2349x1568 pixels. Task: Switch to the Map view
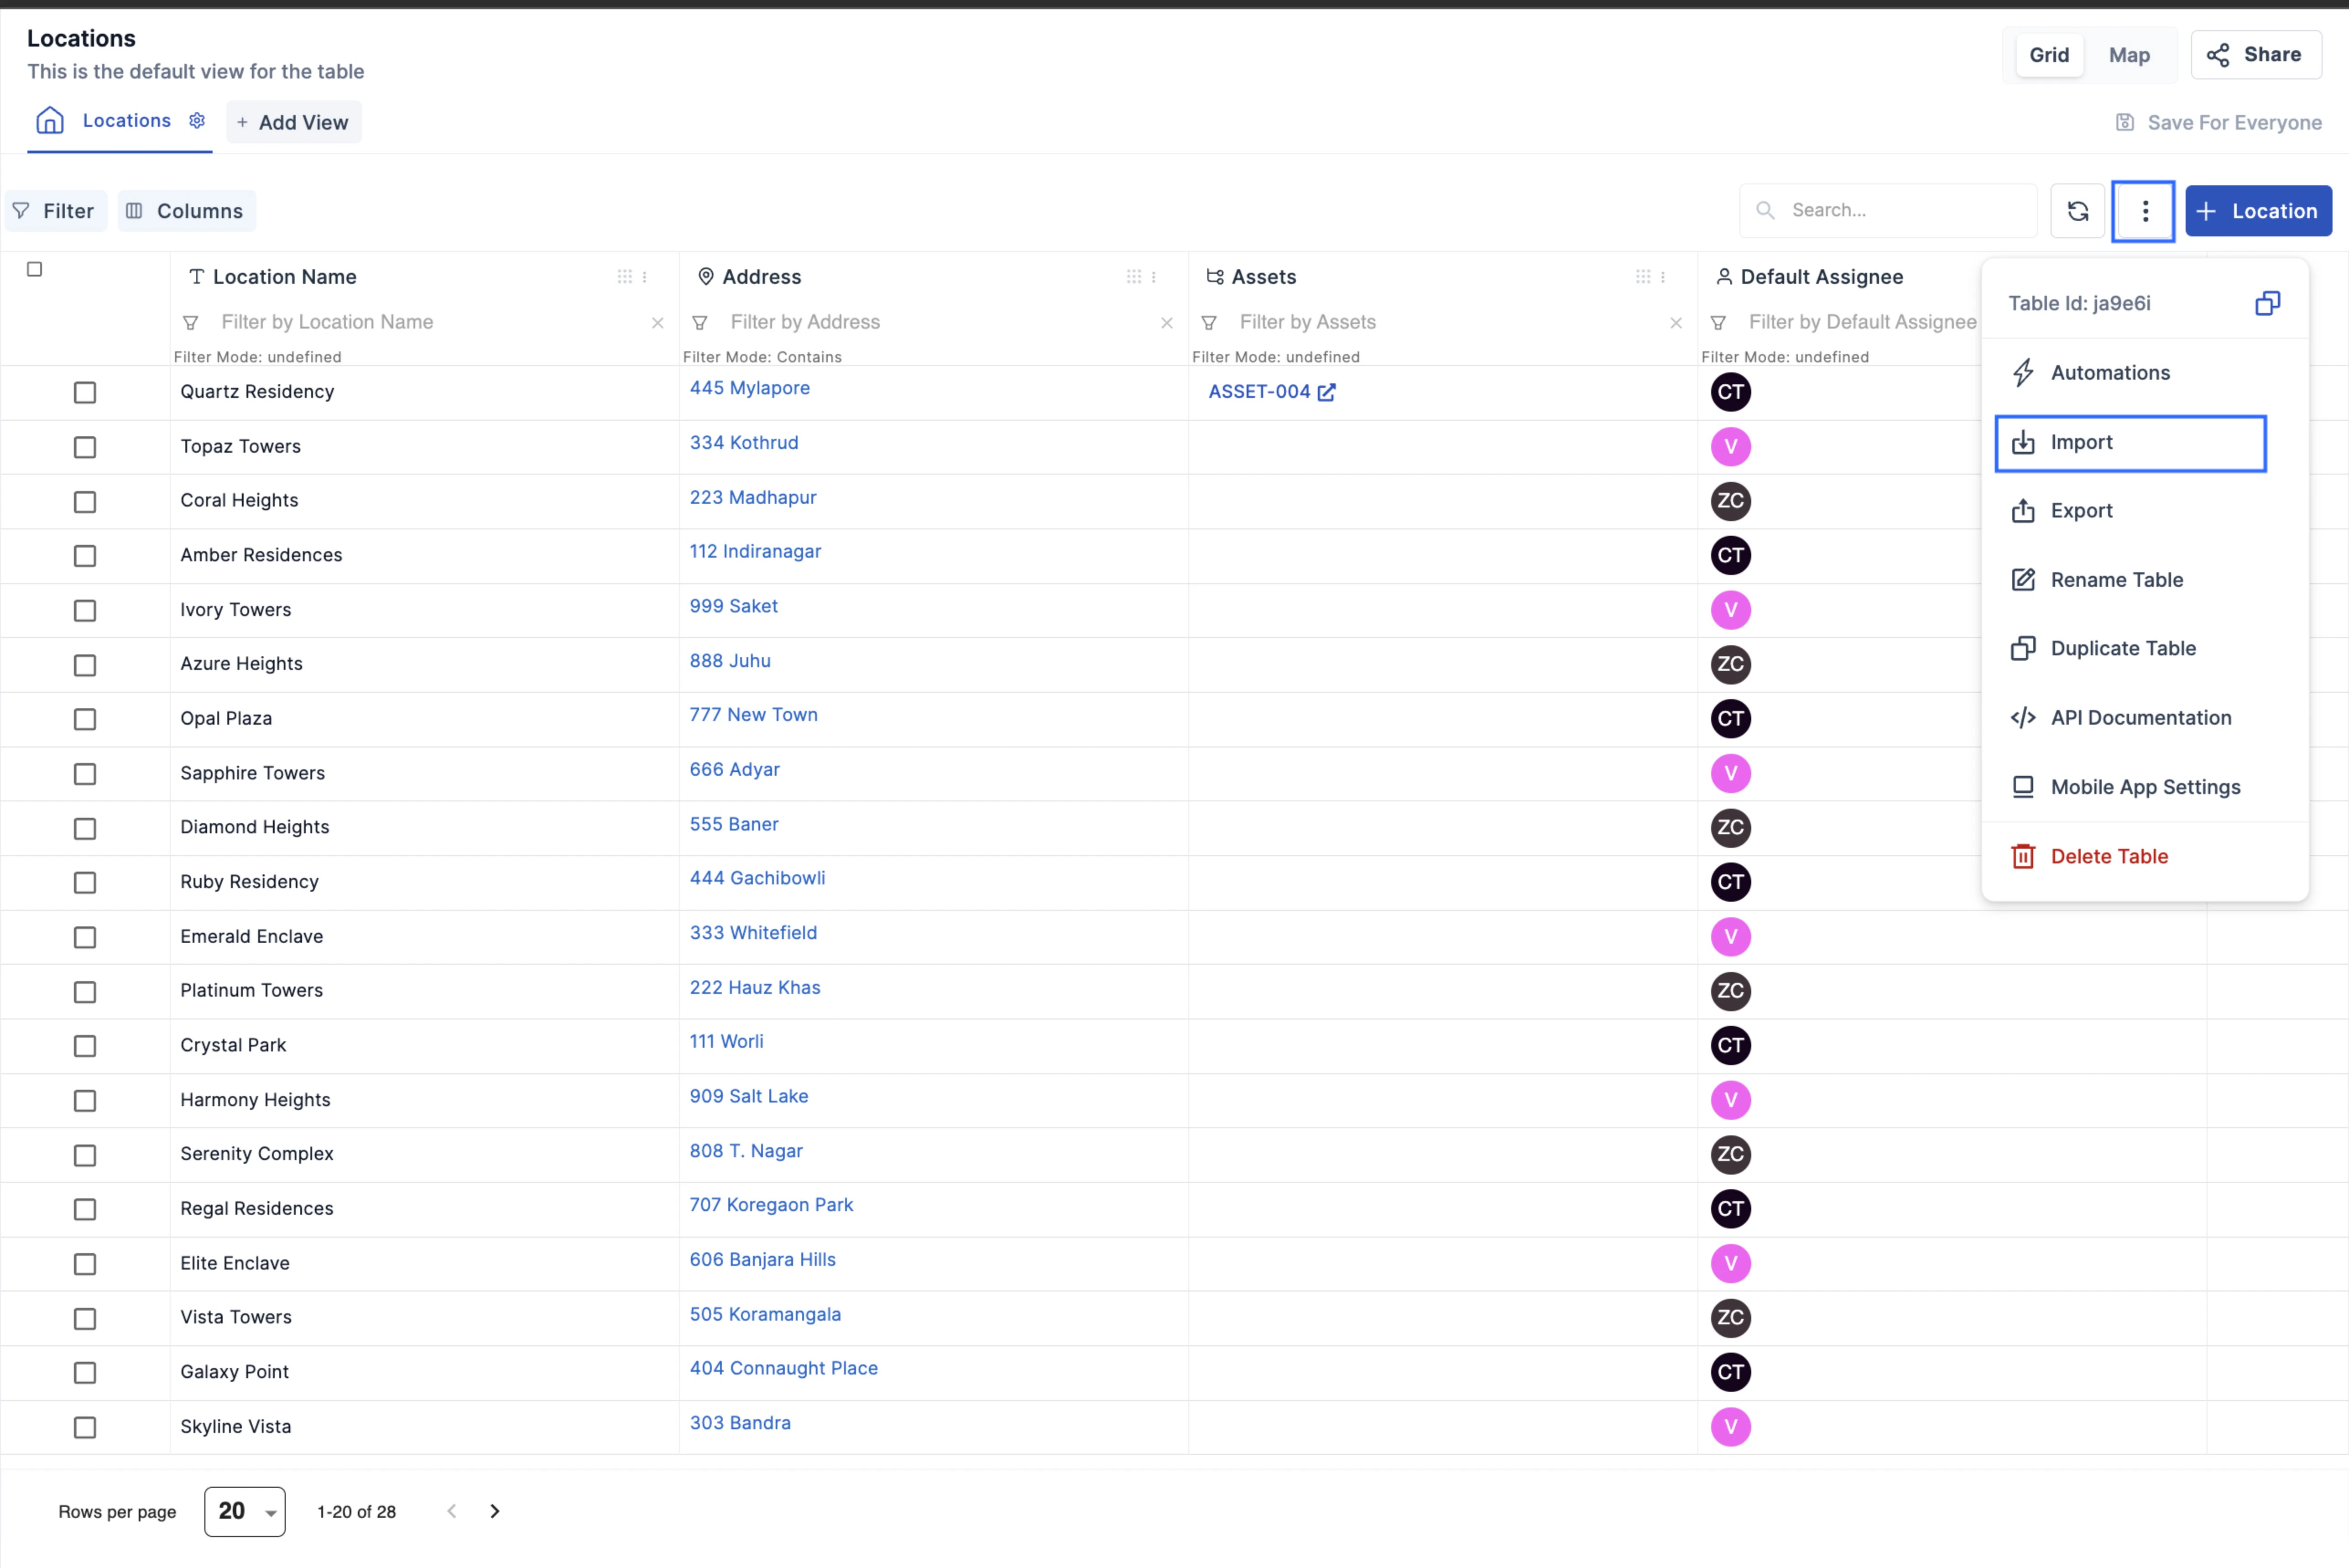(2128, 55)
